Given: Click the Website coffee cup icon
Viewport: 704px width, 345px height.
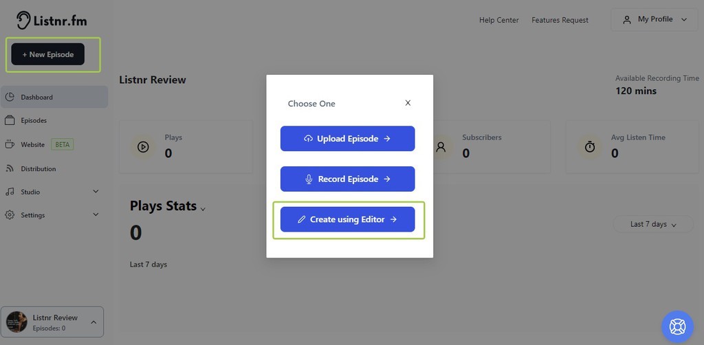Looking at the screenshot, I should click(x=10, y=144).
